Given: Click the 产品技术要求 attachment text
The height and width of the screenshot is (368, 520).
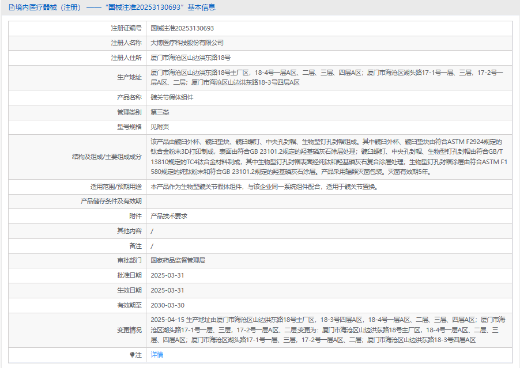Looking at the screenshot, I should pos(169,216).
